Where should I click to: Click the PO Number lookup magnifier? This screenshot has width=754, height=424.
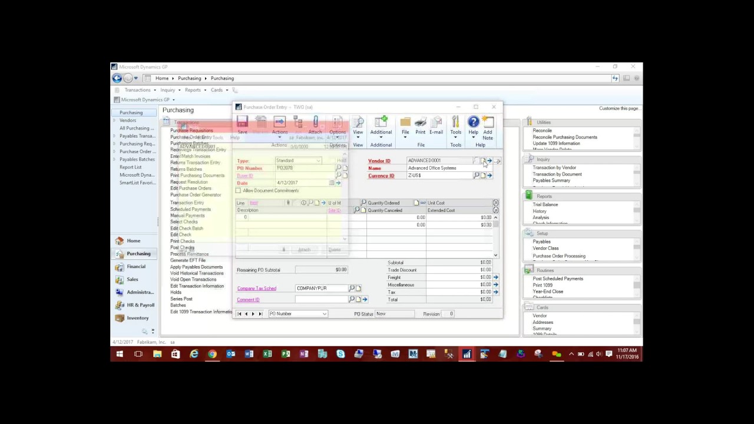pyautogui.click(x=338, y=168)
